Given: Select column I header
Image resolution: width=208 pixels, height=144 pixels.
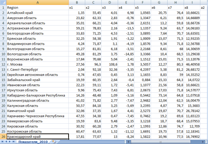Looking at the screenshot, I should [x=192, y=2].
